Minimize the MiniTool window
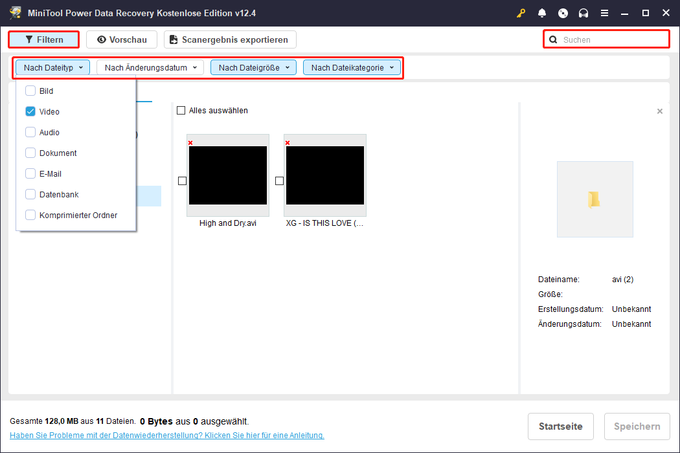The image size is (680, 453). click(x=624, y=13)
